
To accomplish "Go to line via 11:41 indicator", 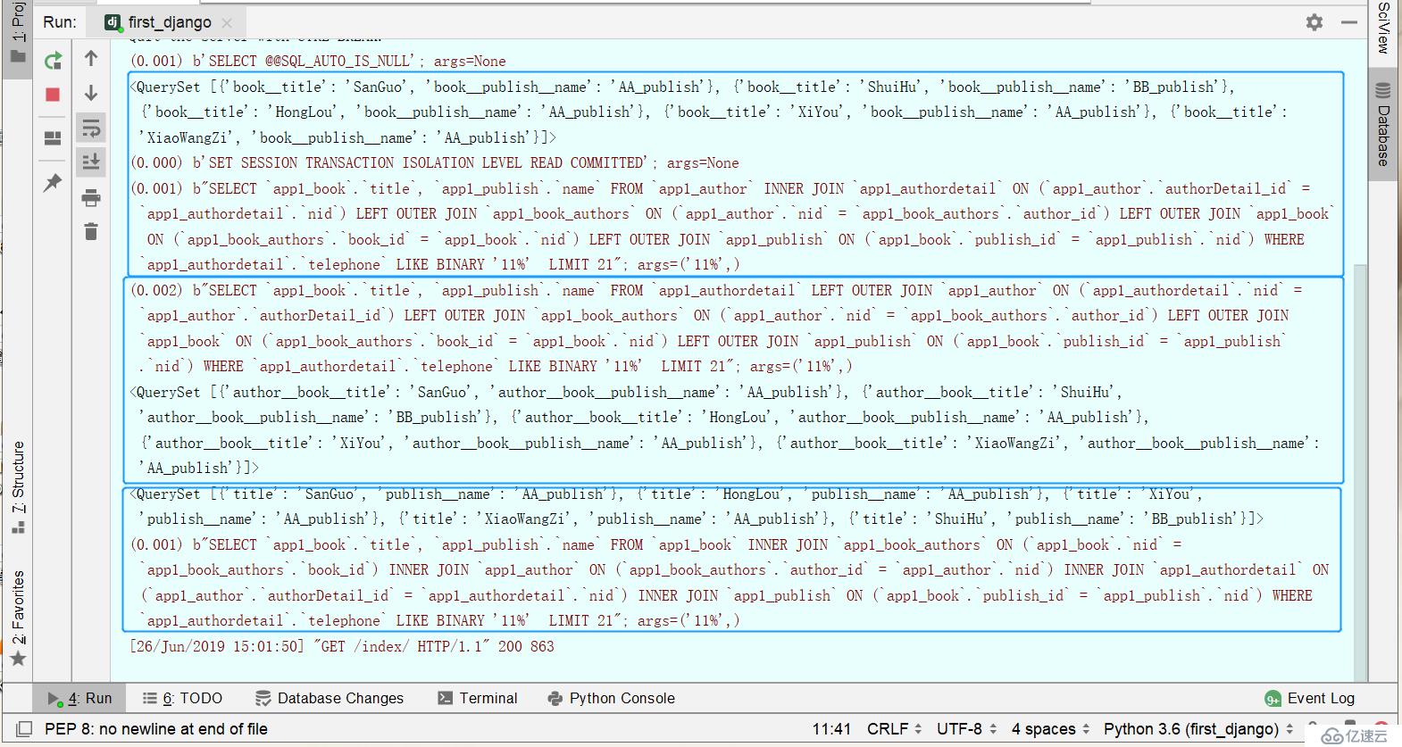I will pyautogui.click(x=831, y=729).
